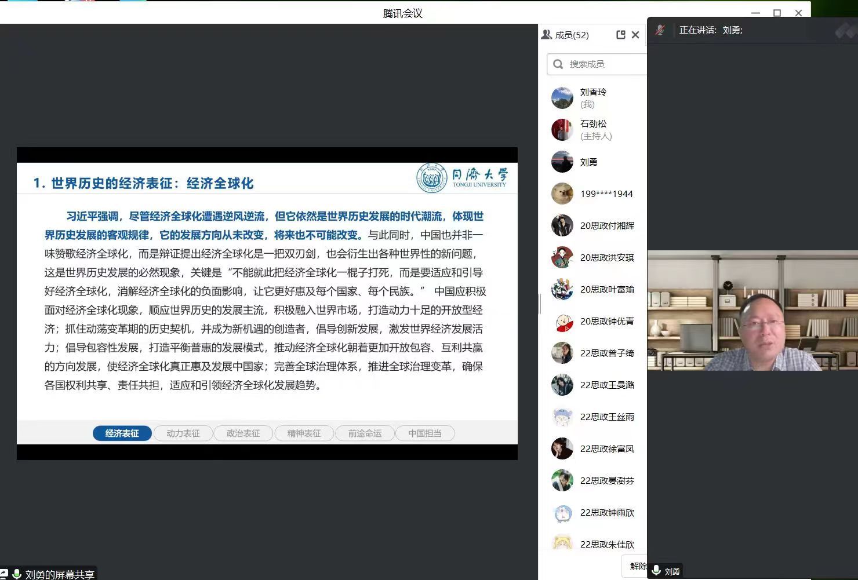Go to 前途命运 slide section

(x=365, y=433)
